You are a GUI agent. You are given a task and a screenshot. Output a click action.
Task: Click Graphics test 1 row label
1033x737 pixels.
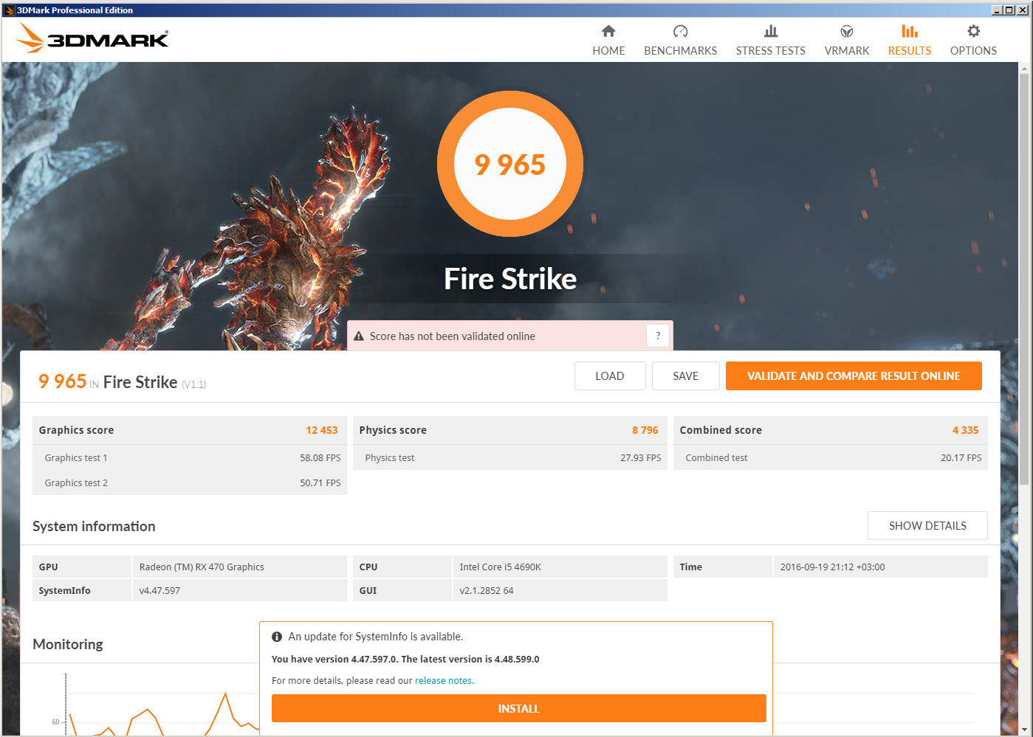[76, 458]
